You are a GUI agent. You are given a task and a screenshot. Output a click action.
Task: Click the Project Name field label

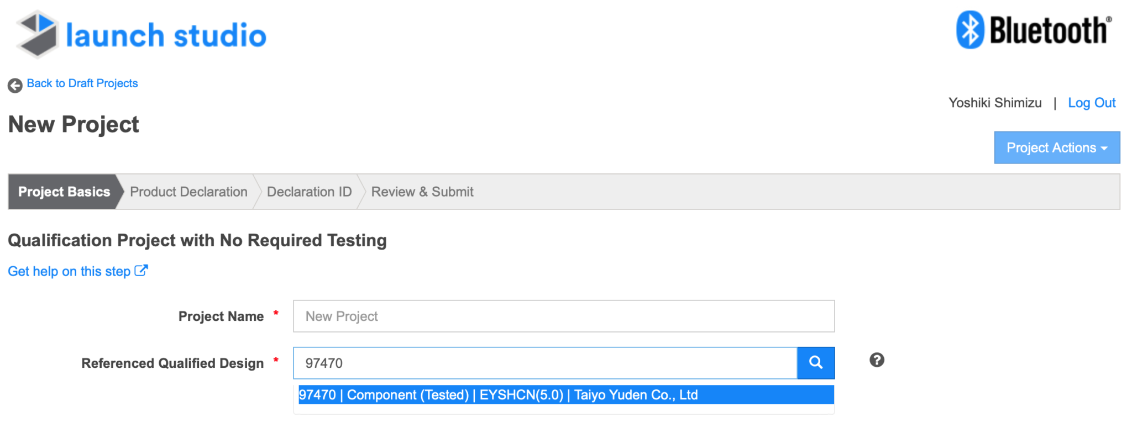point(221,316)
